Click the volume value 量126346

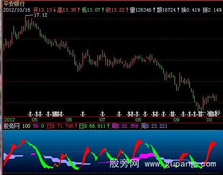coord(140,10)
